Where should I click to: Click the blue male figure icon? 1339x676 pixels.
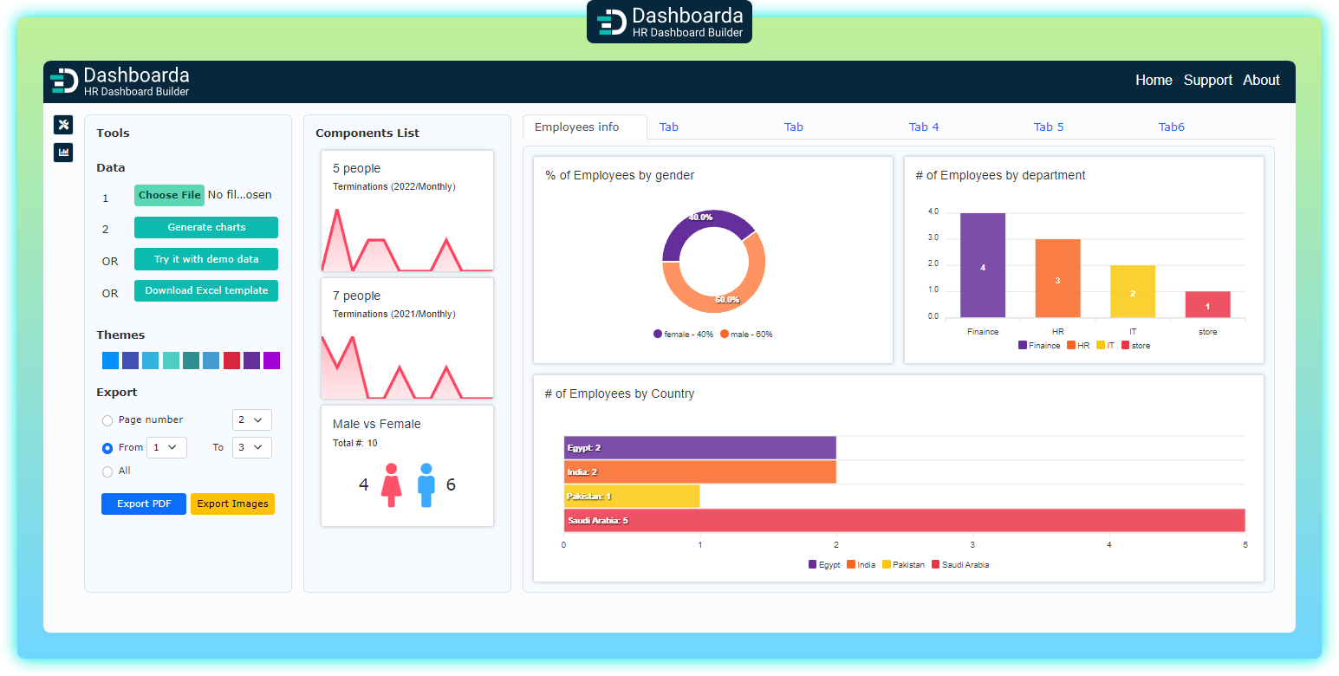[426, 484]
